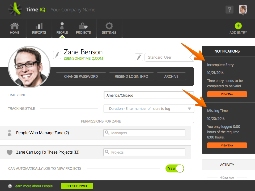Click the Managers search field
This screenshot has height=191, width=255.
[144, 133]
